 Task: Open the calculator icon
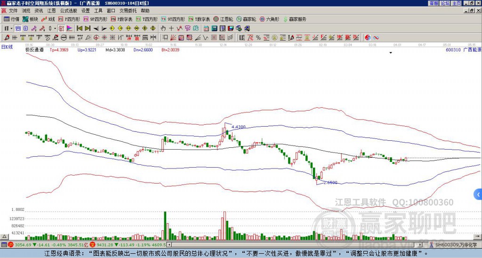(214, 29)
